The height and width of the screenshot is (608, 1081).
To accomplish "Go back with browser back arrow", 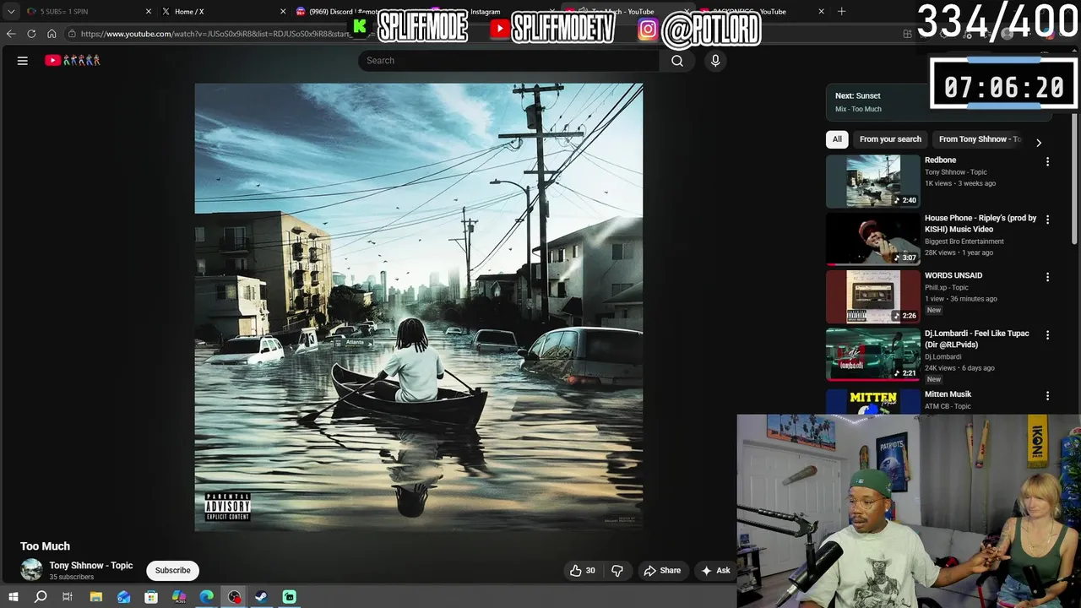I will 11,34.
